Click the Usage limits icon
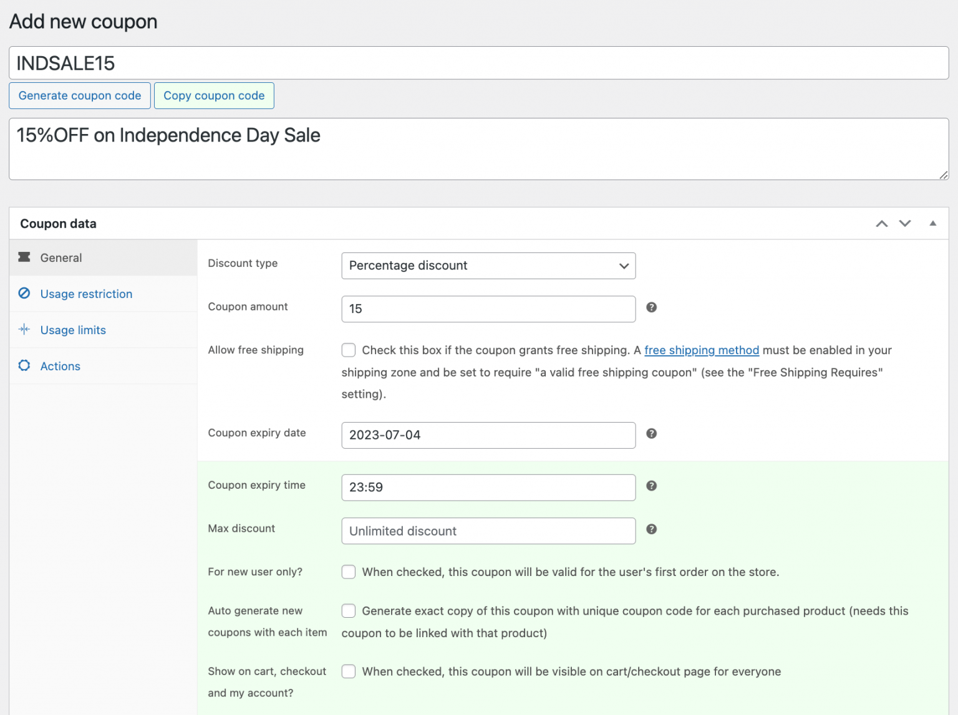The height and width of the screenshot is (715, 958). click(x=24, y=330)
